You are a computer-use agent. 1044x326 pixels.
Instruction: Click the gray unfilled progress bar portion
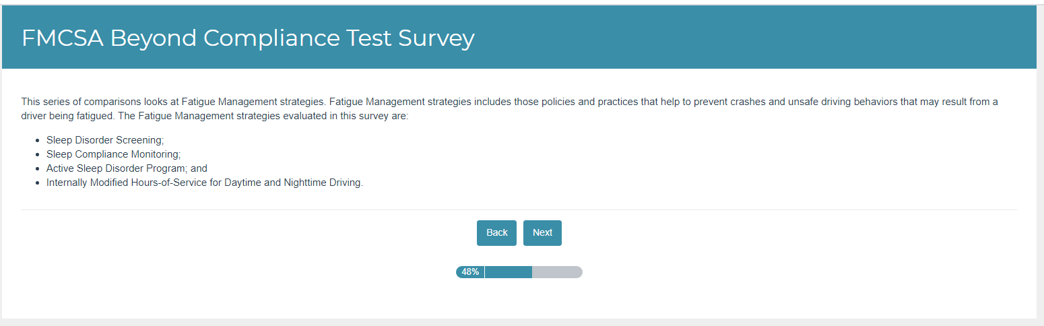click(557, 272)
